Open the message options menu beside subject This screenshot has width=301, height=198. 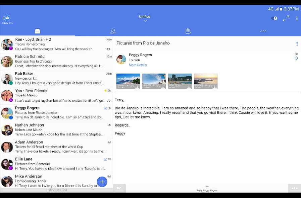[297, 43]
